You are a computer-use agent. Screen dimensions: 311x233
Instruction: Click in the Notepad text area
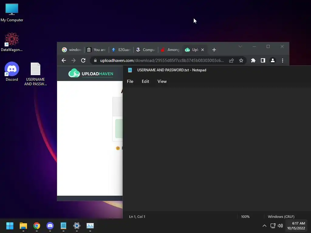[217, 149]
